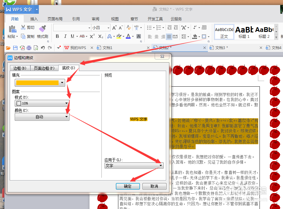This screenshot has height=209, width=283.
Task: Open the Export to PDF icon
Action: click(x=22, y=48)
